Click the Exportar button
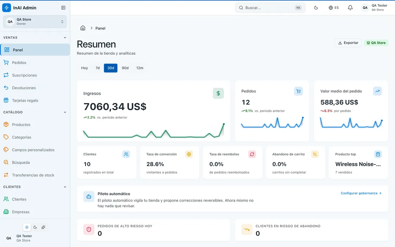 348,43
